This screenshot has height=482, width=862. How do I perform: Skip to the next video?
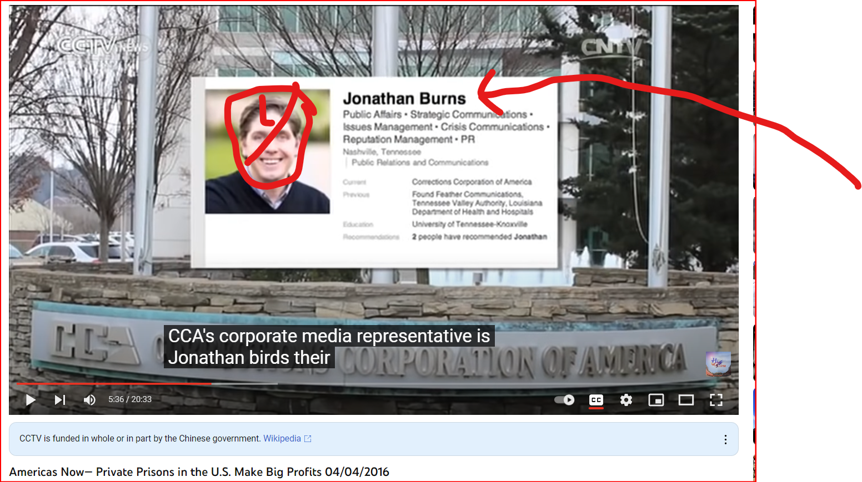click(x=60, y=400)
